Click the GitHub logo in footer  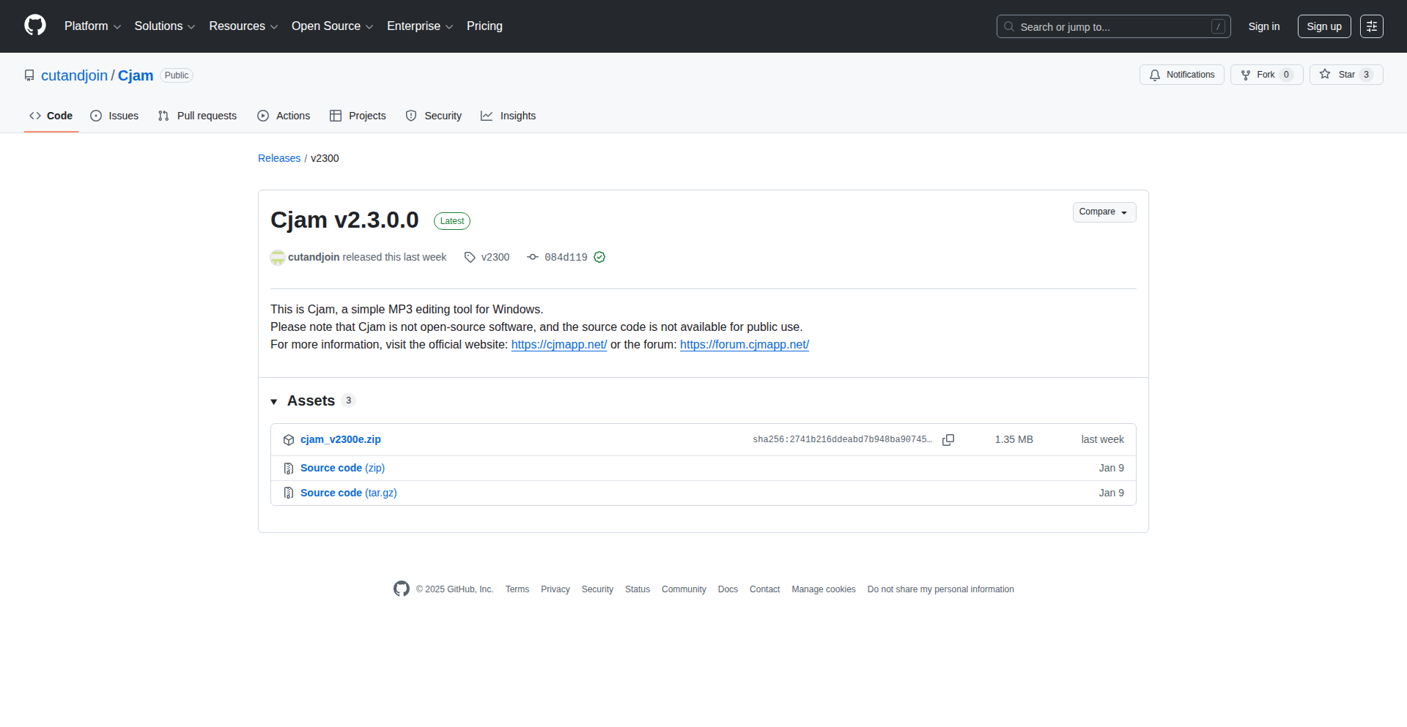pyautogui.click(x=402, y=589)
